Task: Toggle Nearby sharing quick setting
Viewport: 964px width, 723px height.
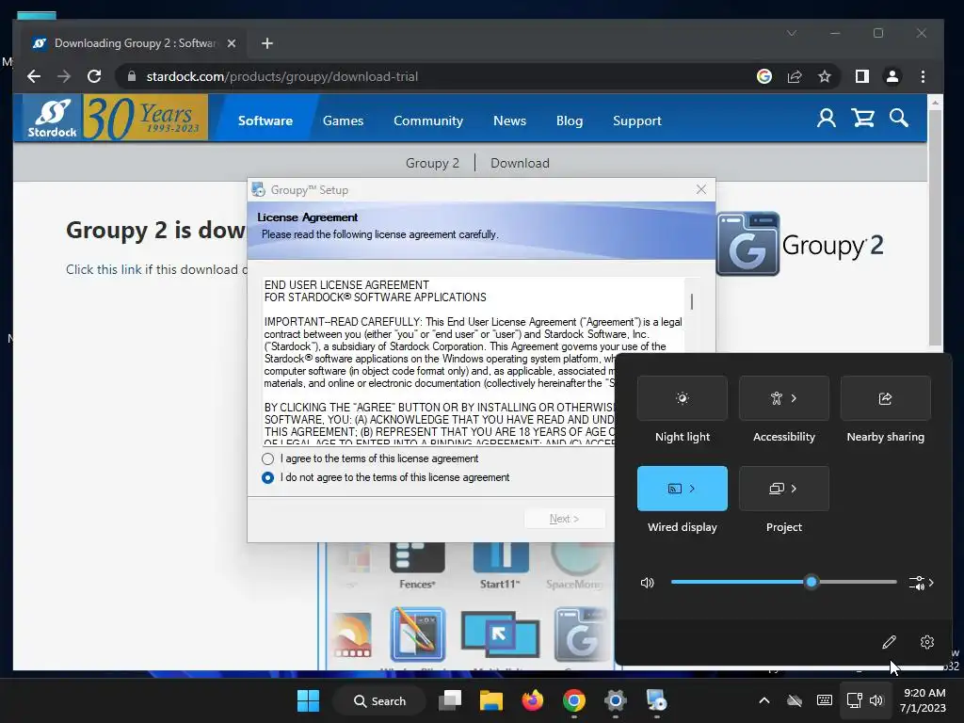Action: point(885,398)
